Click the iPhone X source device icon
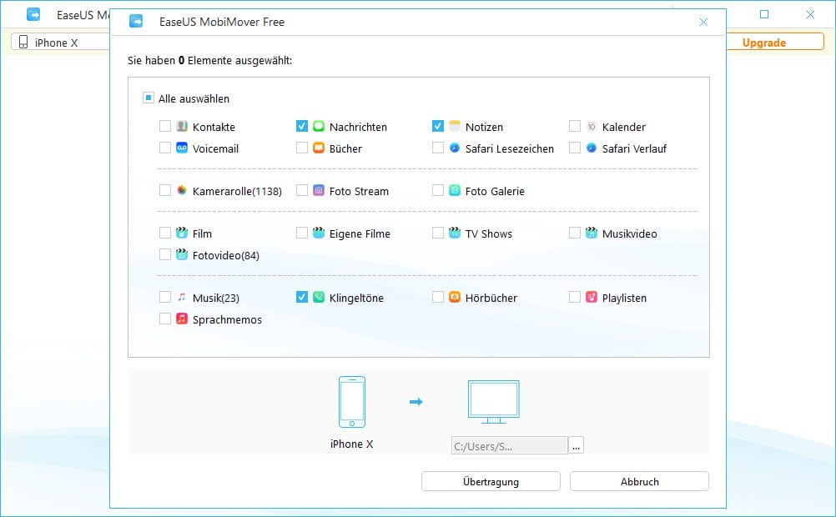The height and width of the screenshot is (517, 836). 351,402
